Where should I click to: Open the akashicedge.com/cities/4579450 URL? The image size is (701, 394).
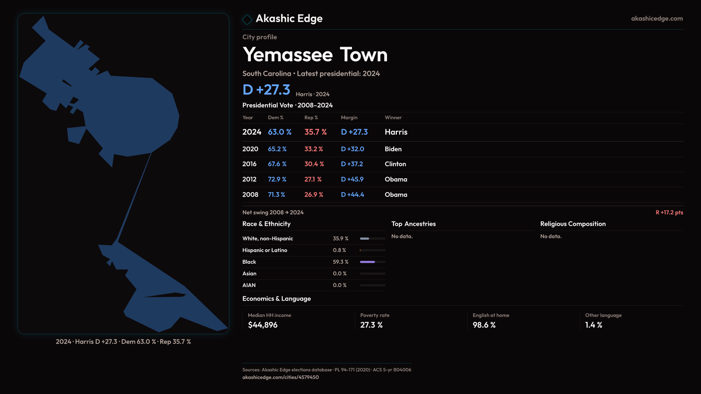[280, 377]
